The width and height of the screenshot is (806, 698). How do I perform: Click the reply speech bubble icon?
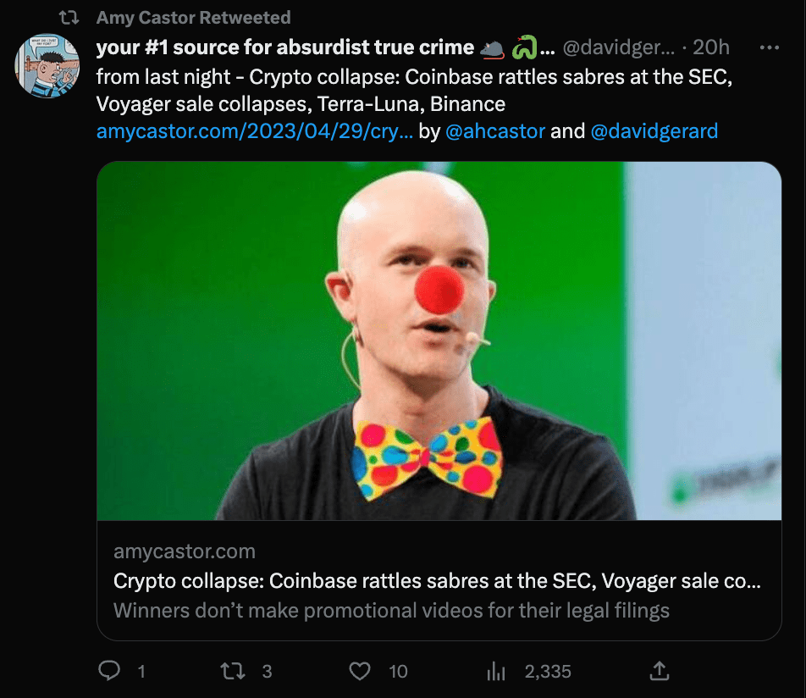coord(109,671)
